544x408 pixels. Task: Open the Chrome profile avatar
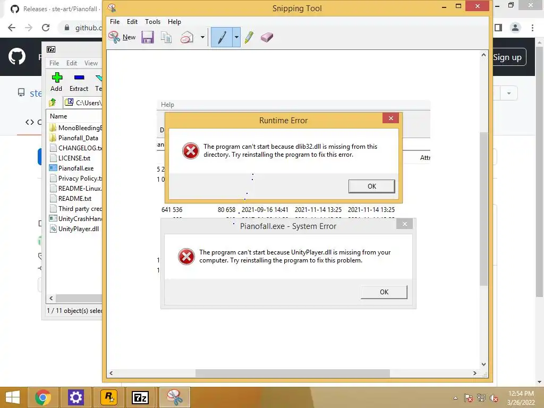pyautogui.click(x=515, y=28)
